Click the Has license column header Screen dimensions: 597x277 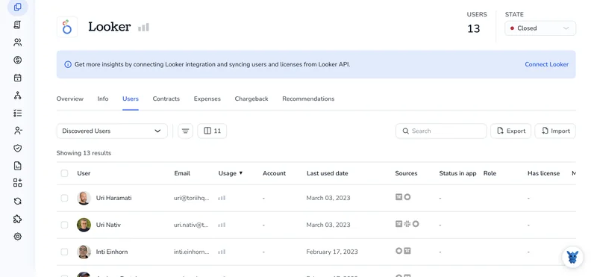[544, 173]
